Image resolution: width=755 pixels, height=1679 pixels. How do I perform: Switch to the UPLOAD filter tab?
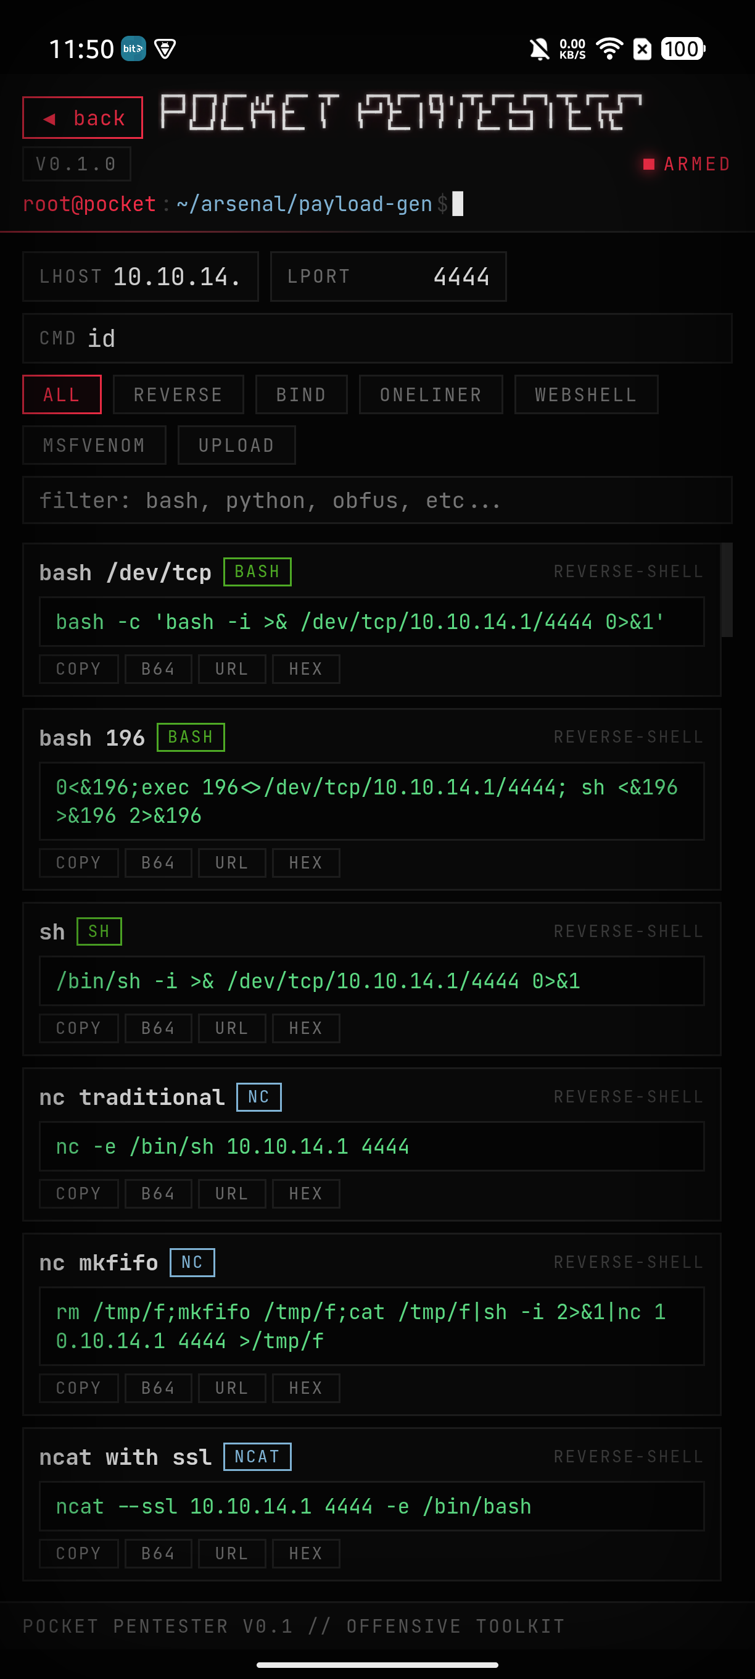[236, 445]
